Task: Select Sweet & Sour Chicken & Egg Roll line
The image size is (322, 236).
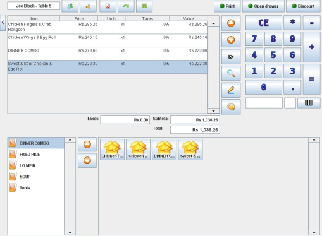Action: click(108, 67)
